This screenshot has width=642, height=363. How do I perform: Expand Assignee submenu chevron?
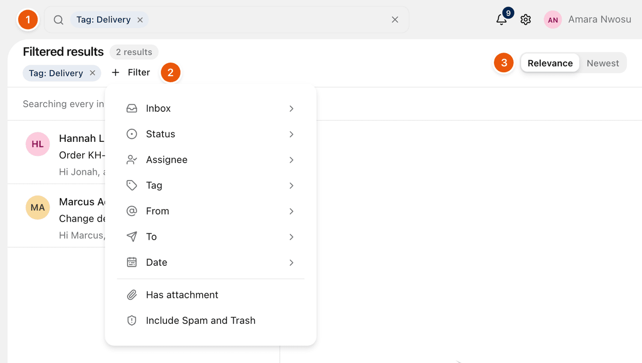(291, 159)
